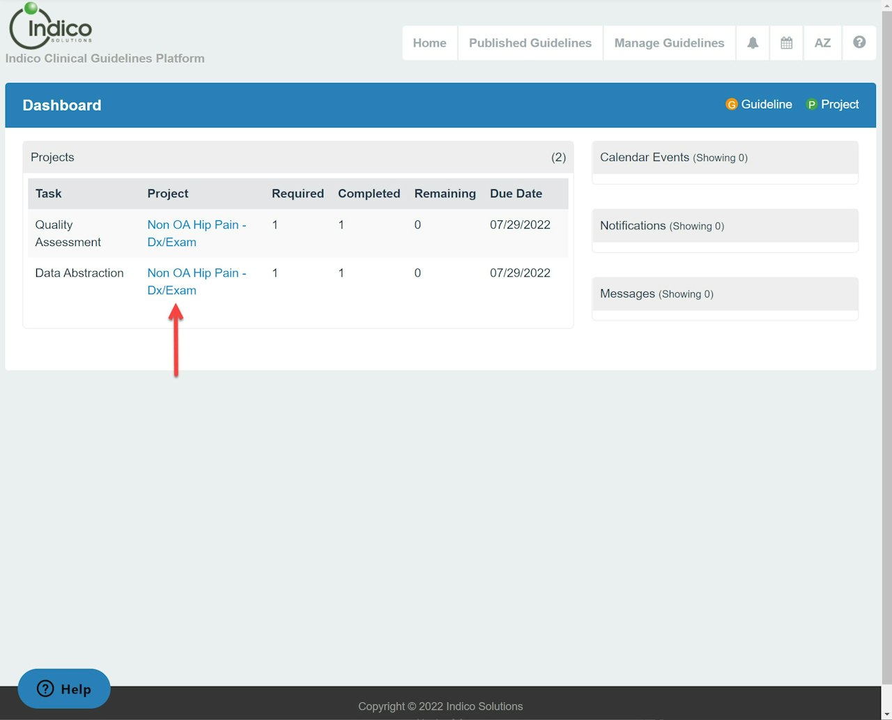This screenshot has width=892, height=720.
Task: Open Manage Guidelines menu item
Action: (x=669, y=43)
